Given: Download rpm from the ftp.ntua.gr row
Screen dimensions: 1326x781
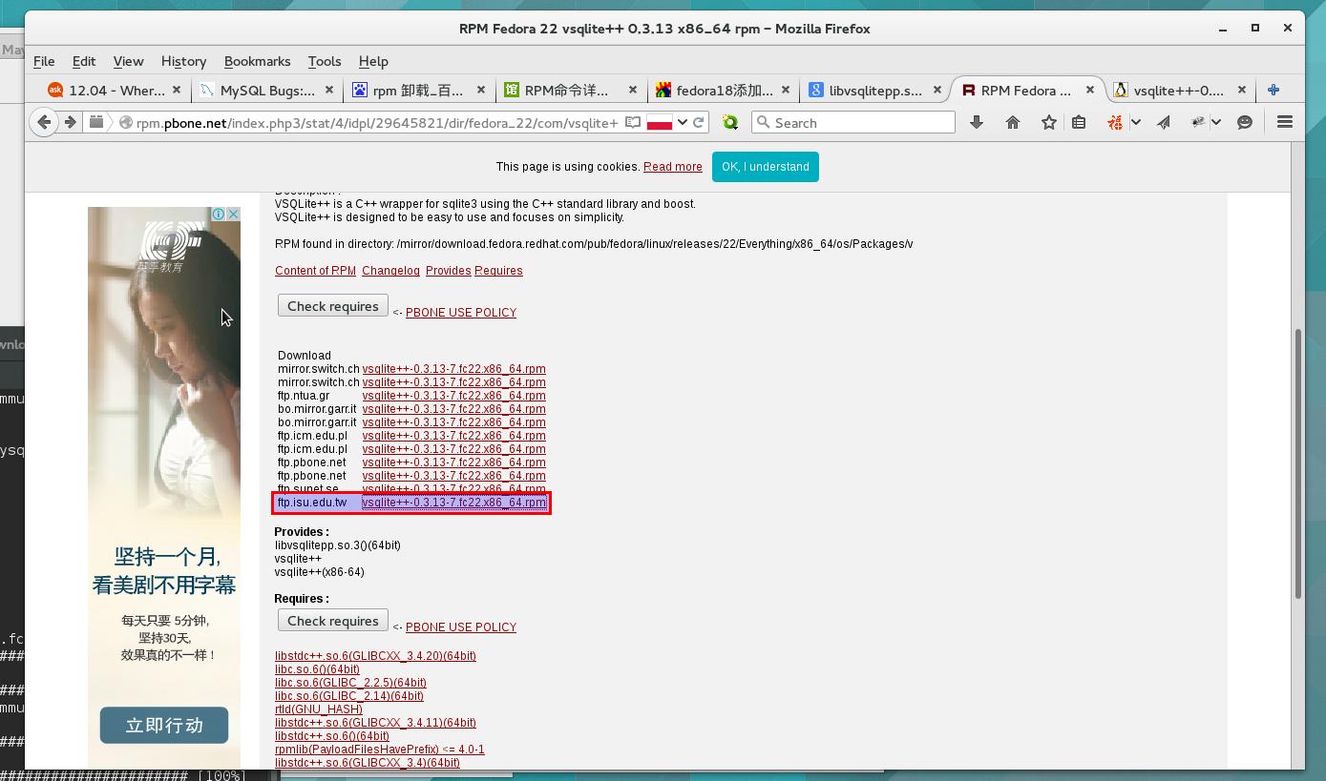Looking at the screenshot, I should [x=453, y=396].
